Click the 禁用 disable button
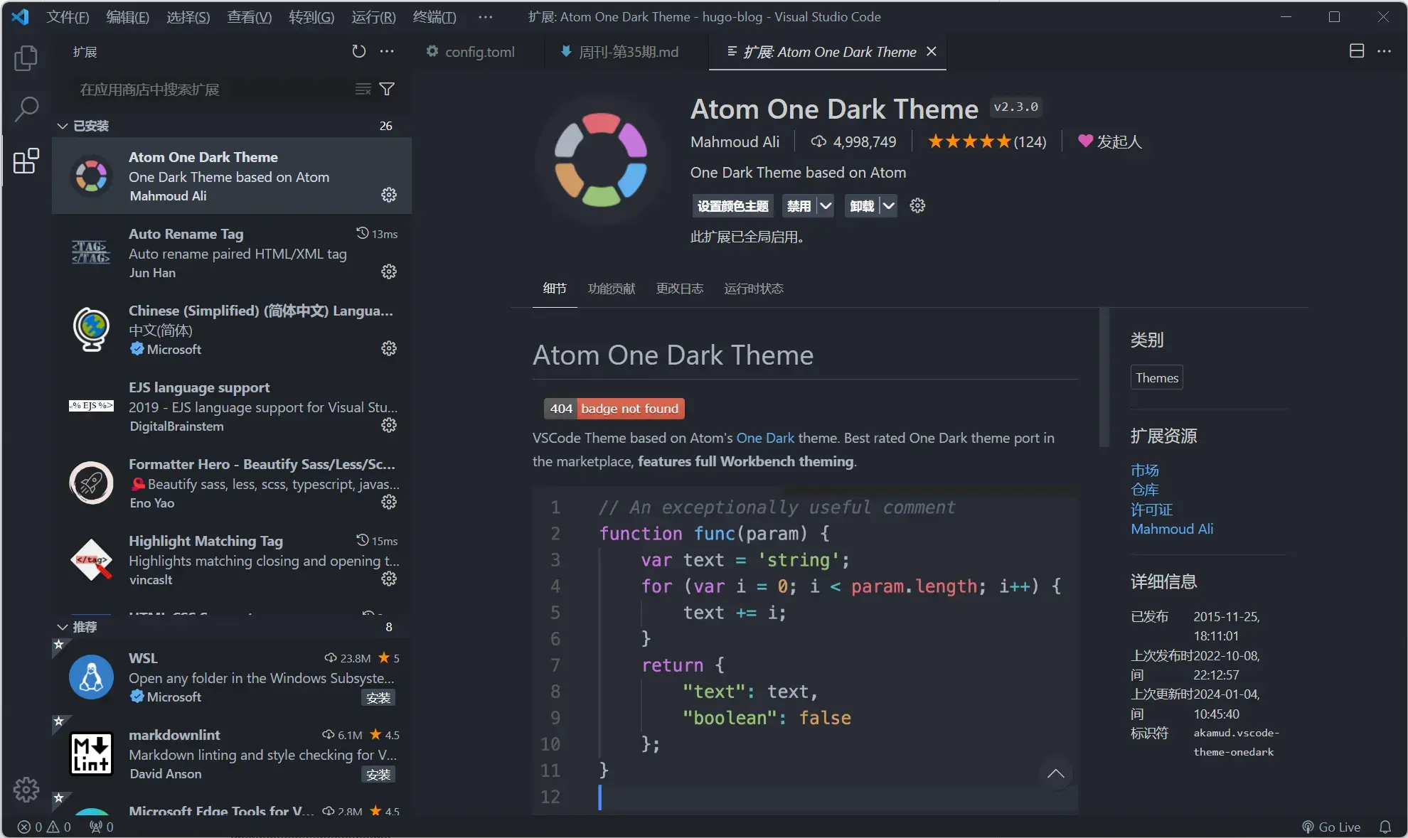The height and width of the screenshot is (838, 1408). [799, 206]
